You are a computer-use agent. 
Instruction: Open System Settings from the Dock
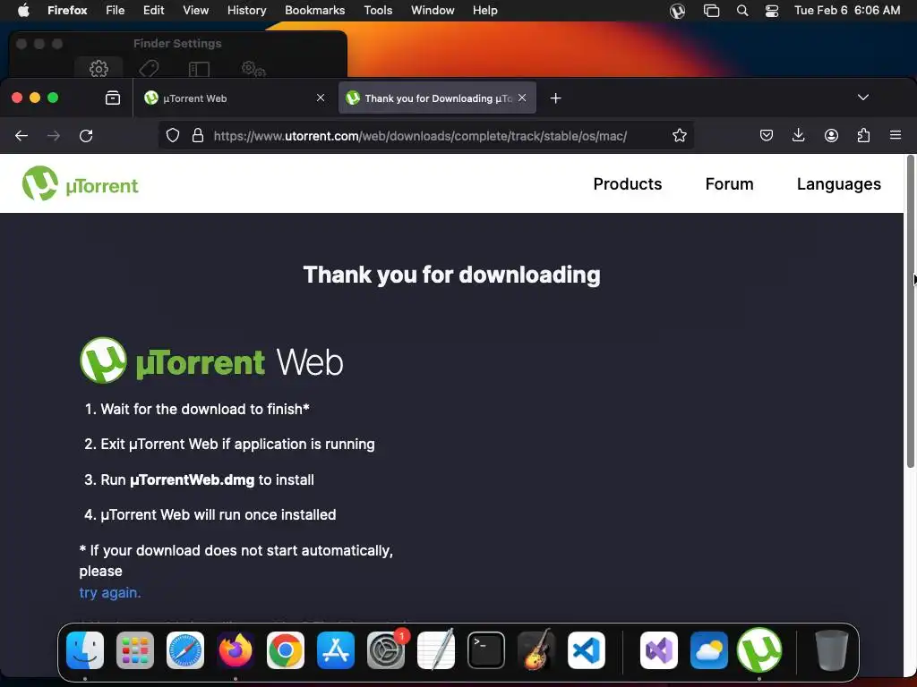click(x=386, y=650)
